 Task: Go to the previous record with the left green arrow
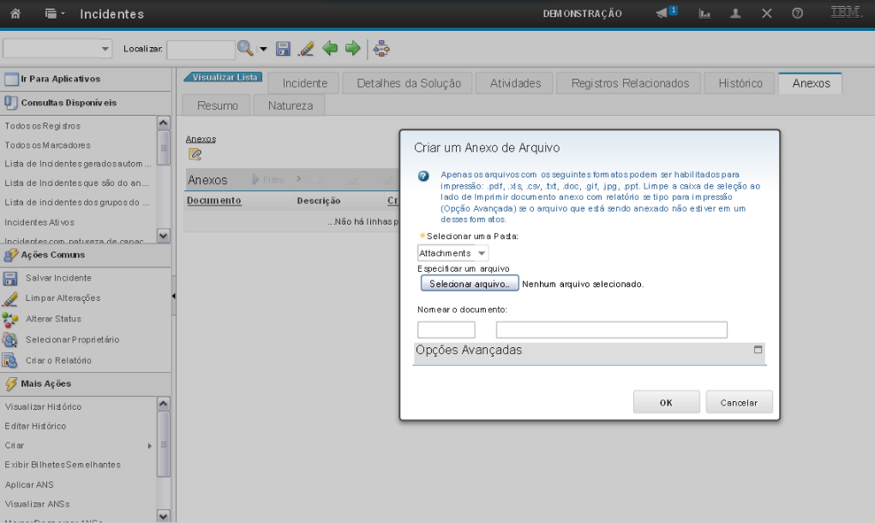tap(330, 49)
